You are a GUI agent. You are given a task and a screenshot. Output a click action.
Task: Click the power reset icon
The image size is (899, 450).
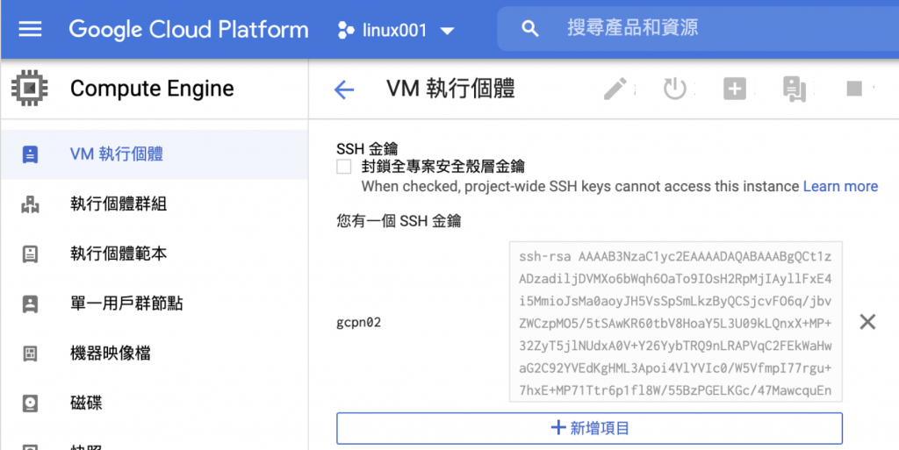[x=675, y=89]
